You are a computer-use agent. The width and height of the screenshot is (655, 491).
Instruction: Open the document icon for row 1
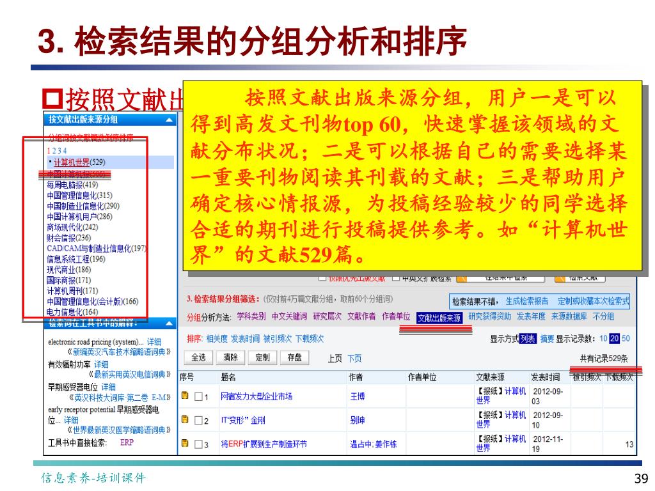click(x=185, y=395)
